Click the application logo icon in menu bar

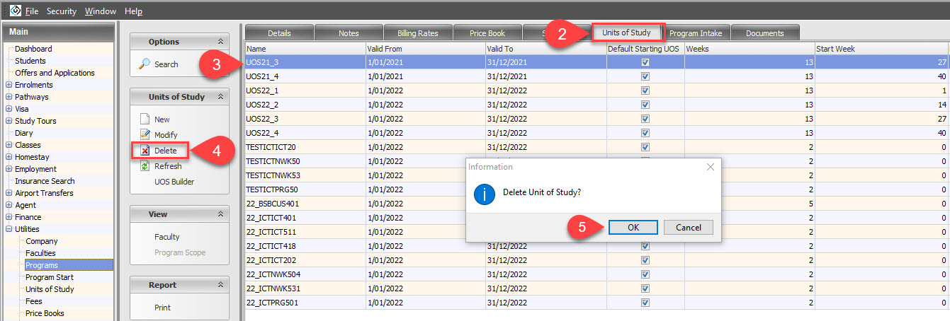(x=14, y=11)
